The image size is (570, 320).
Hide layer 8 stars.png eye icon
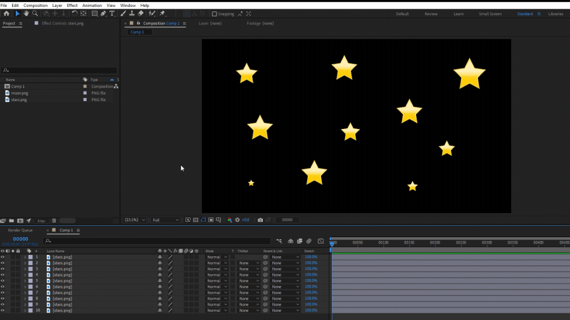[x=3, y=298]
